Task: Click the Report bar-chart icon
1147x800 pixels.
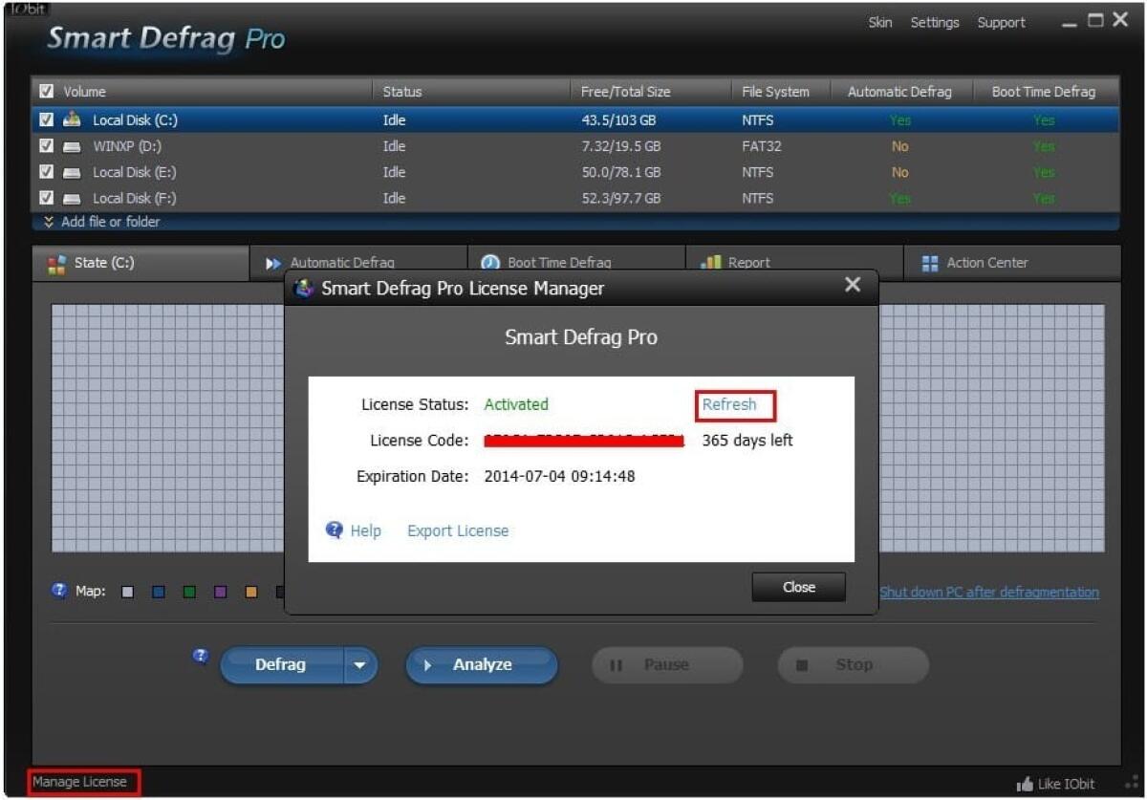Action: point(712,262)
